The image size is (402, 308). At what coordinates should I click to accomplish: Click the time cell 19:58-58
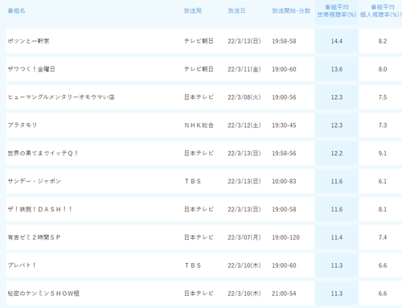click(x=284, y=41)
